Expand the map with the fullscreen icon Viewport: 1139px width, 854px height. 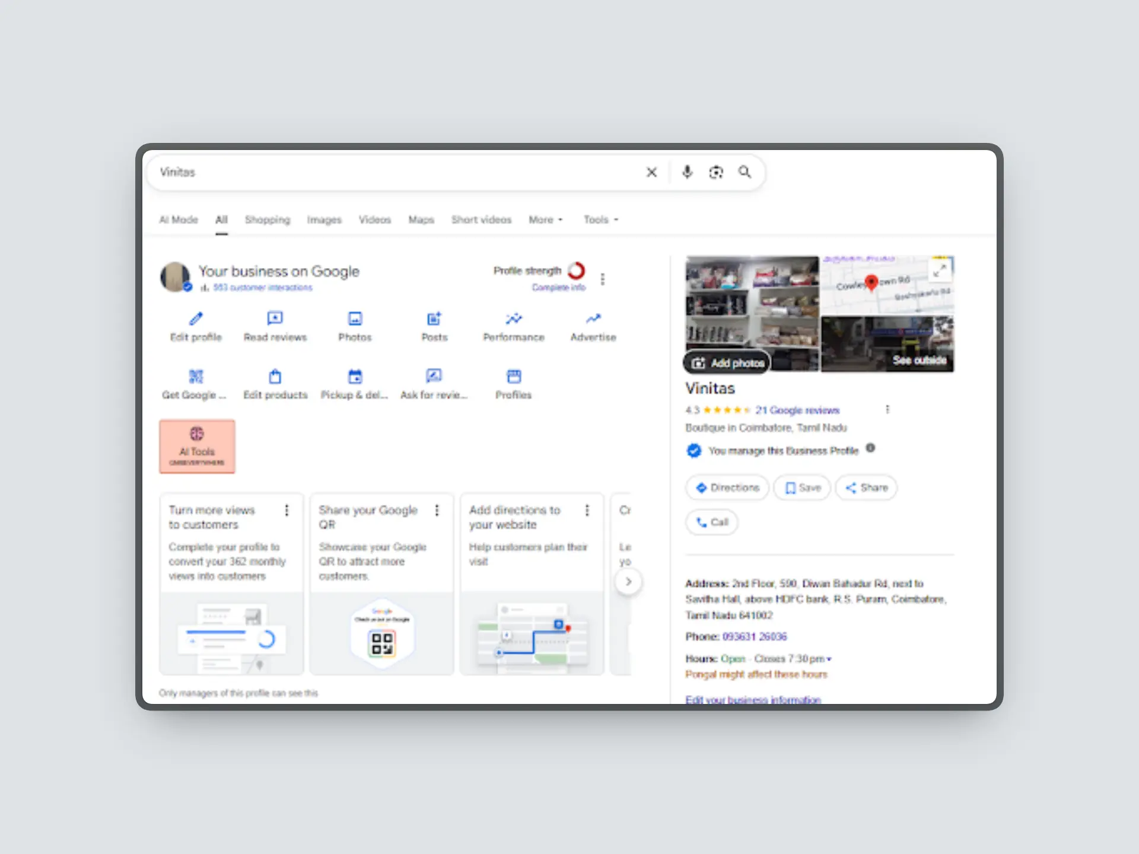click(939, 271)
